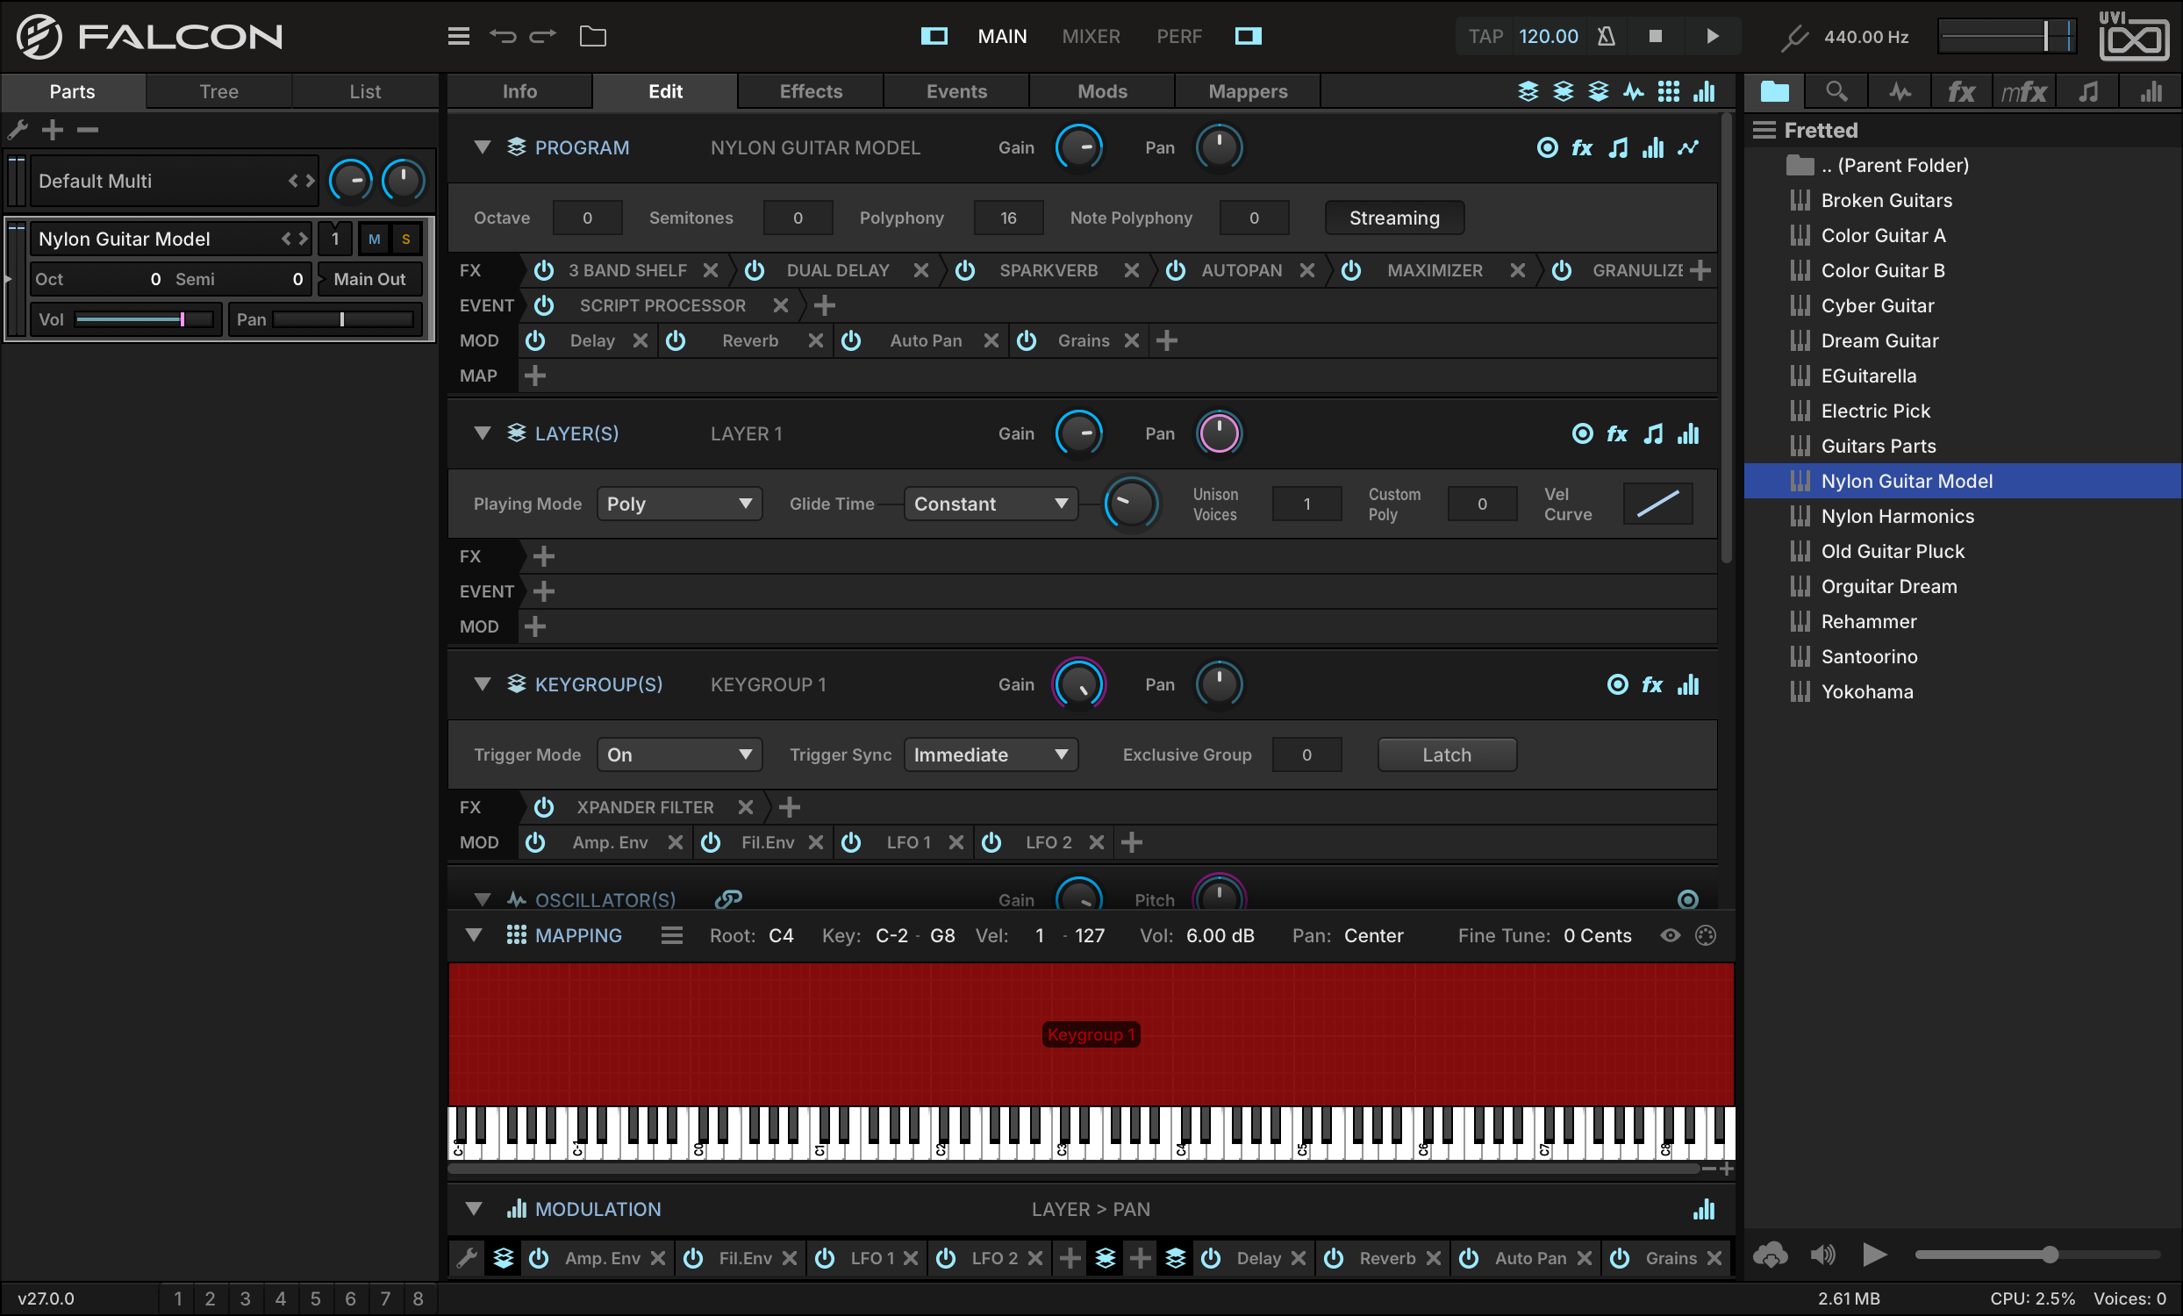Collapse the LAYER(S) section
2183x1316 pixels.
[482, 433]
